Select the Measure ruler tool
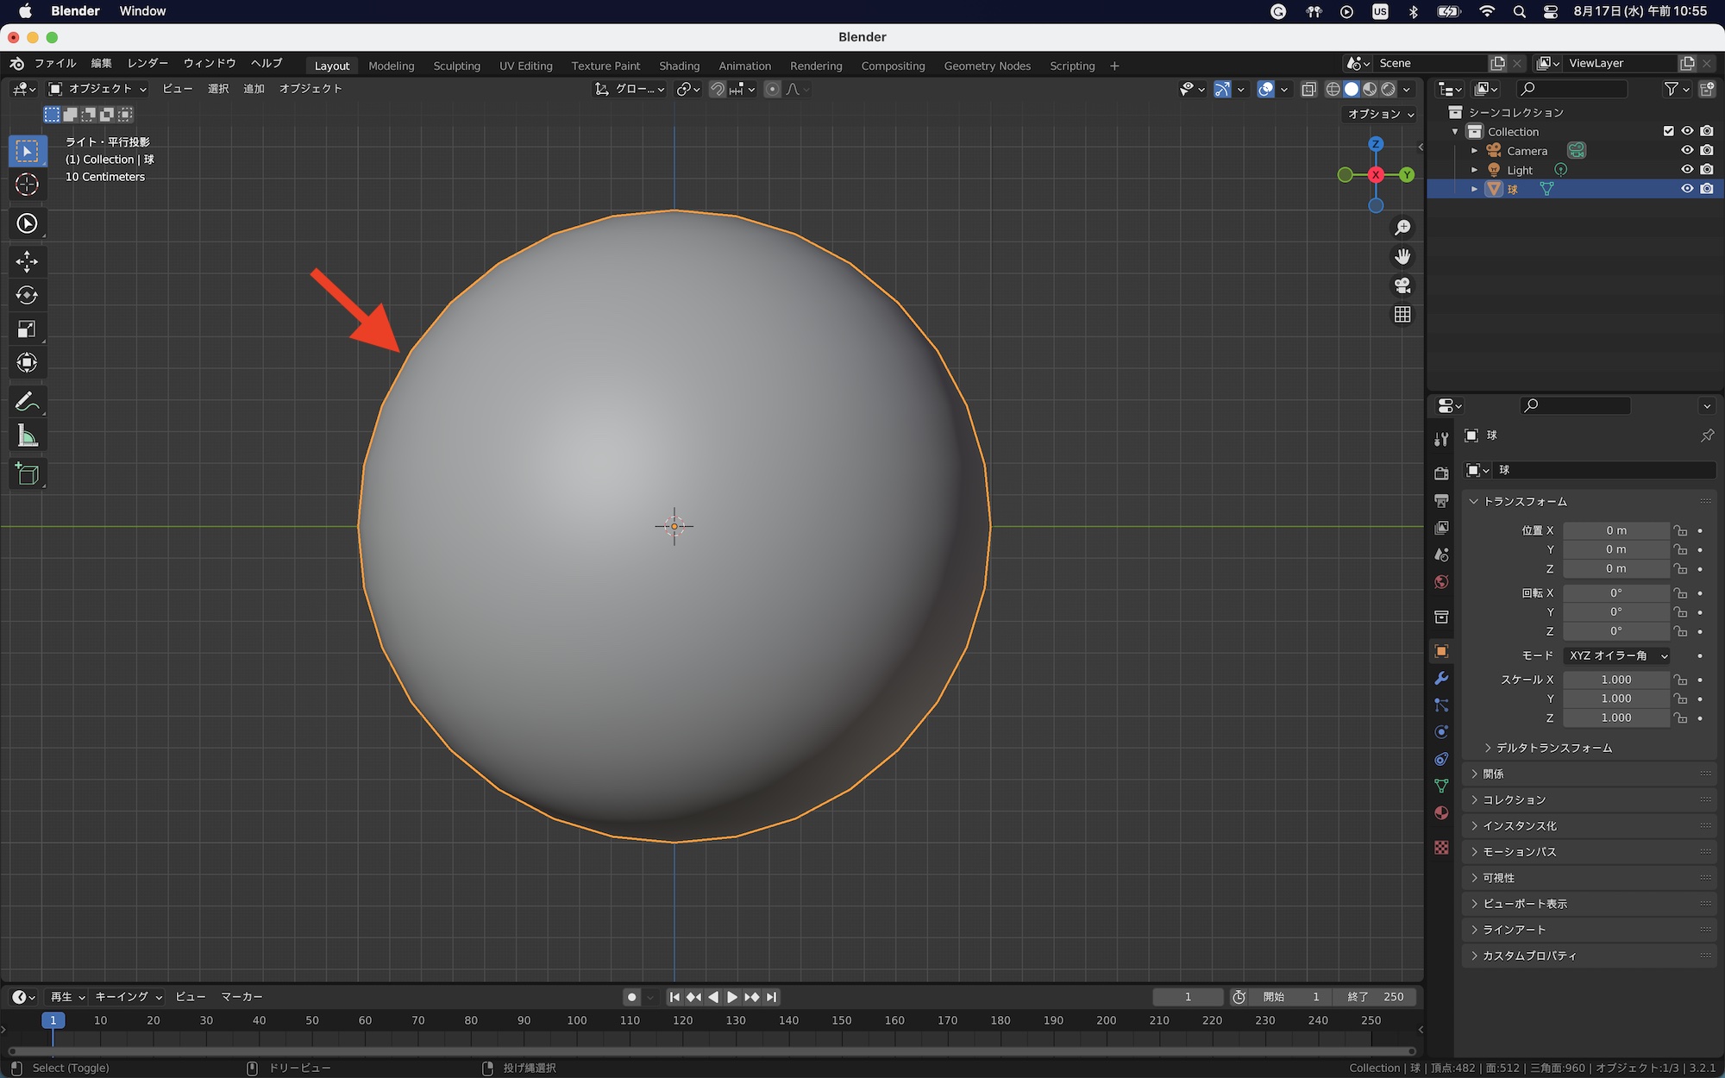 (x=27, y=436)
